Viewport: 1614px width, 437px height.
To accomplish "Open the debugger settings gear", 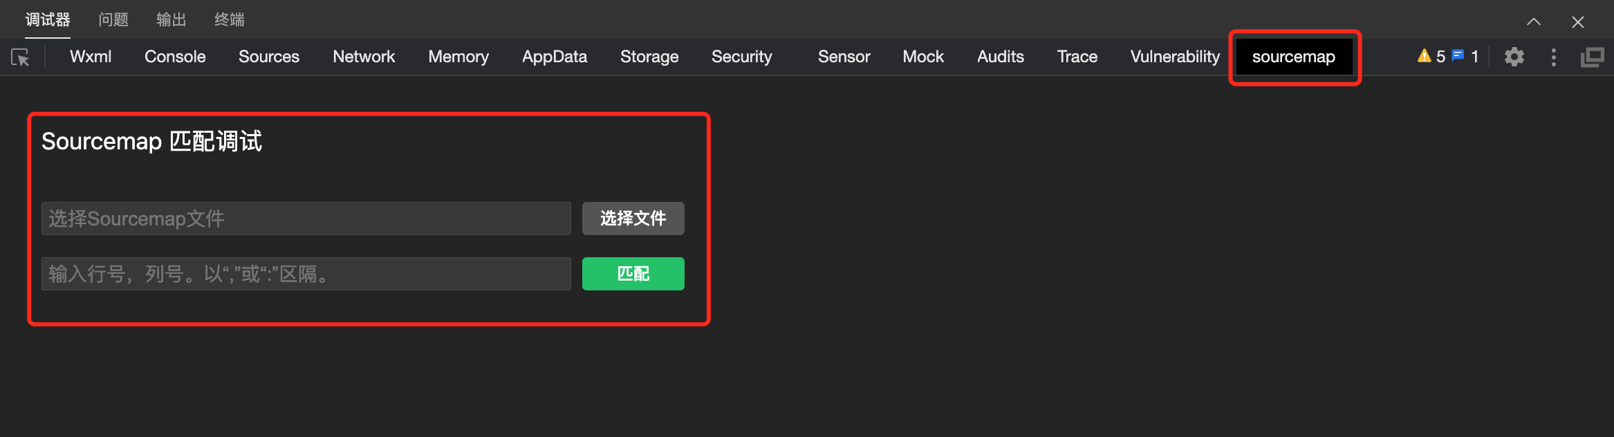I will tap(1514, 57).
